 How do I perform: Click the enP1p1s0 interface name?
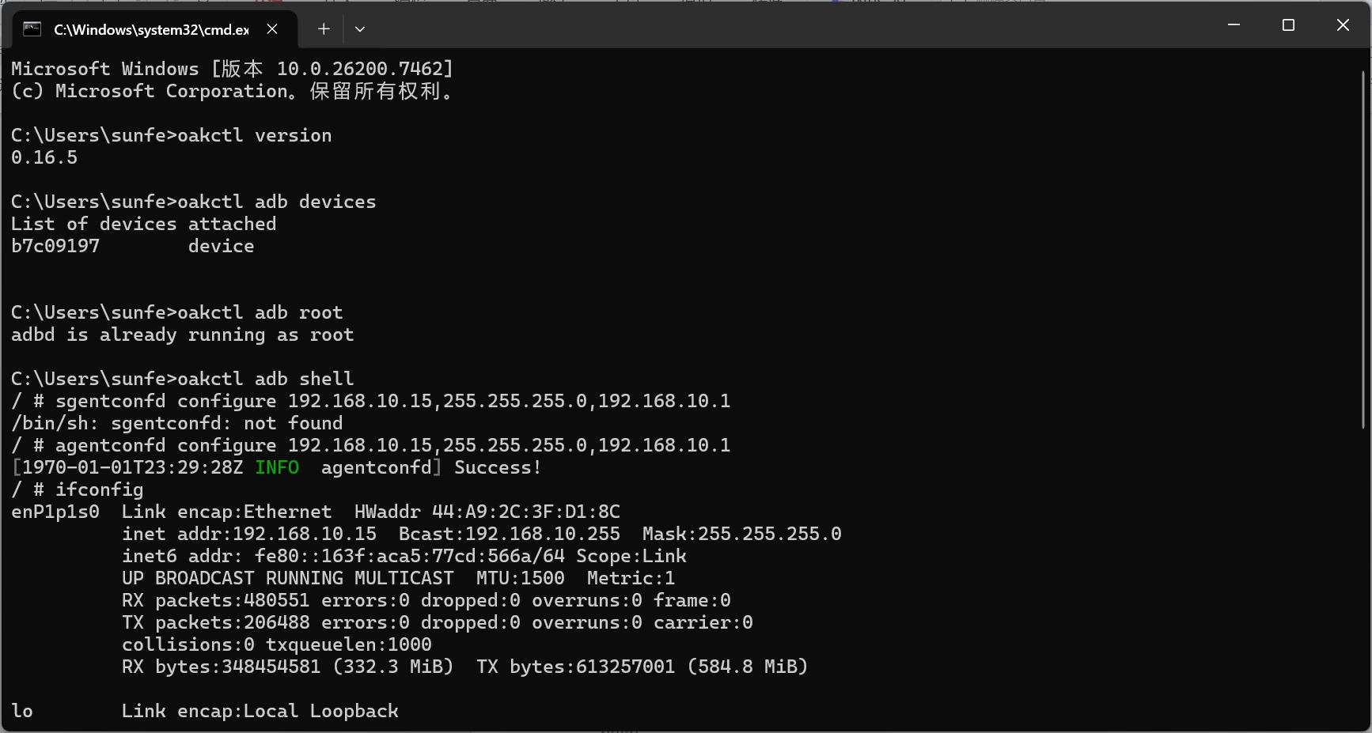55,512
